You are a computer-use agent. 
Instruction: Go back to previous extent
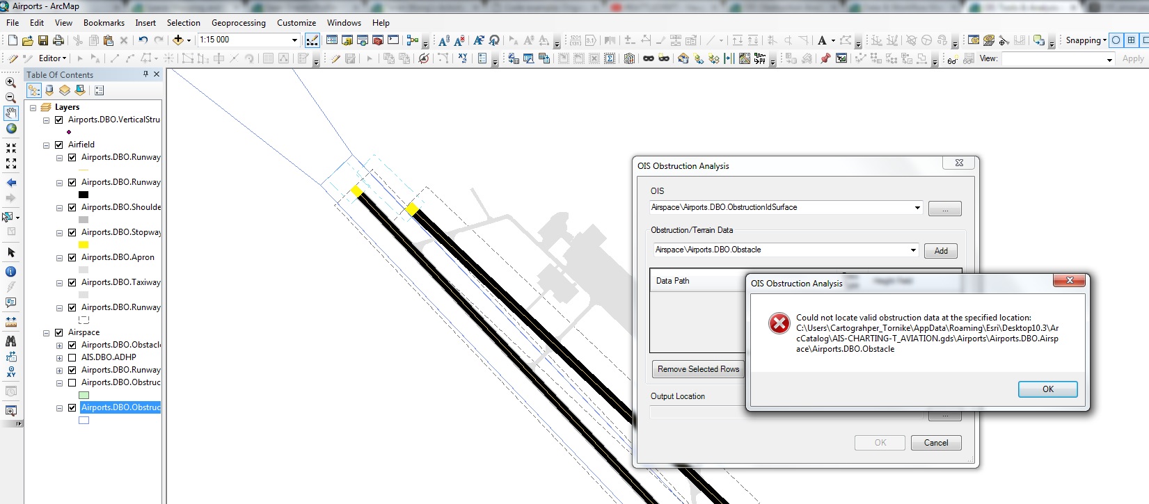click(11, 183)
